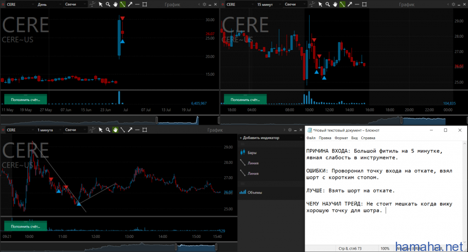Maximize the Notepad window
The image size is (468, 252).
coord(445,130)
